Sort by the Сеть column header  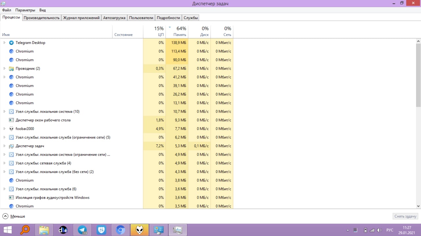(222, 32)
